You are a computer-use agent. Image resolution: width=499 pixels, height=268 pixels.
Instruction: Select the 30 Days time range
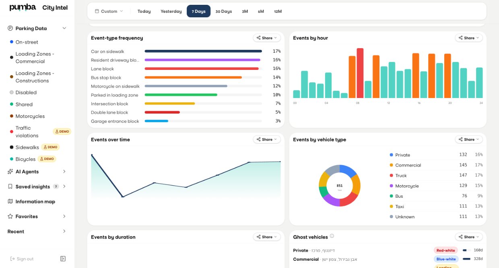(224, 11)
